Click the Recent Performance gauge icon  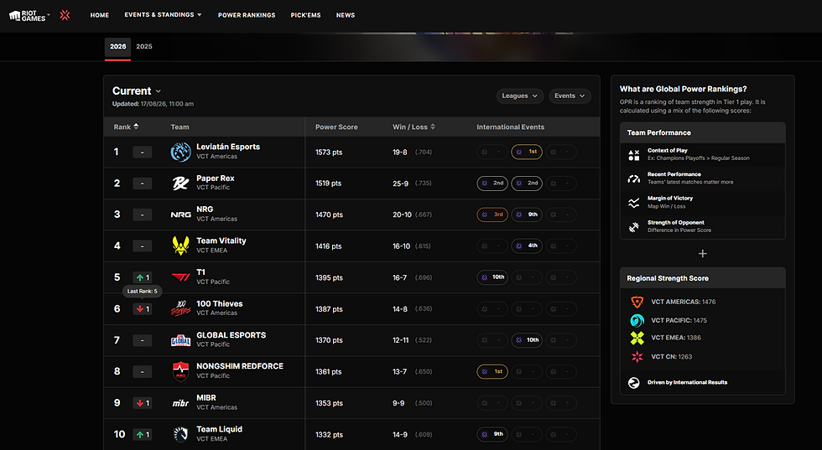(634, 178)
